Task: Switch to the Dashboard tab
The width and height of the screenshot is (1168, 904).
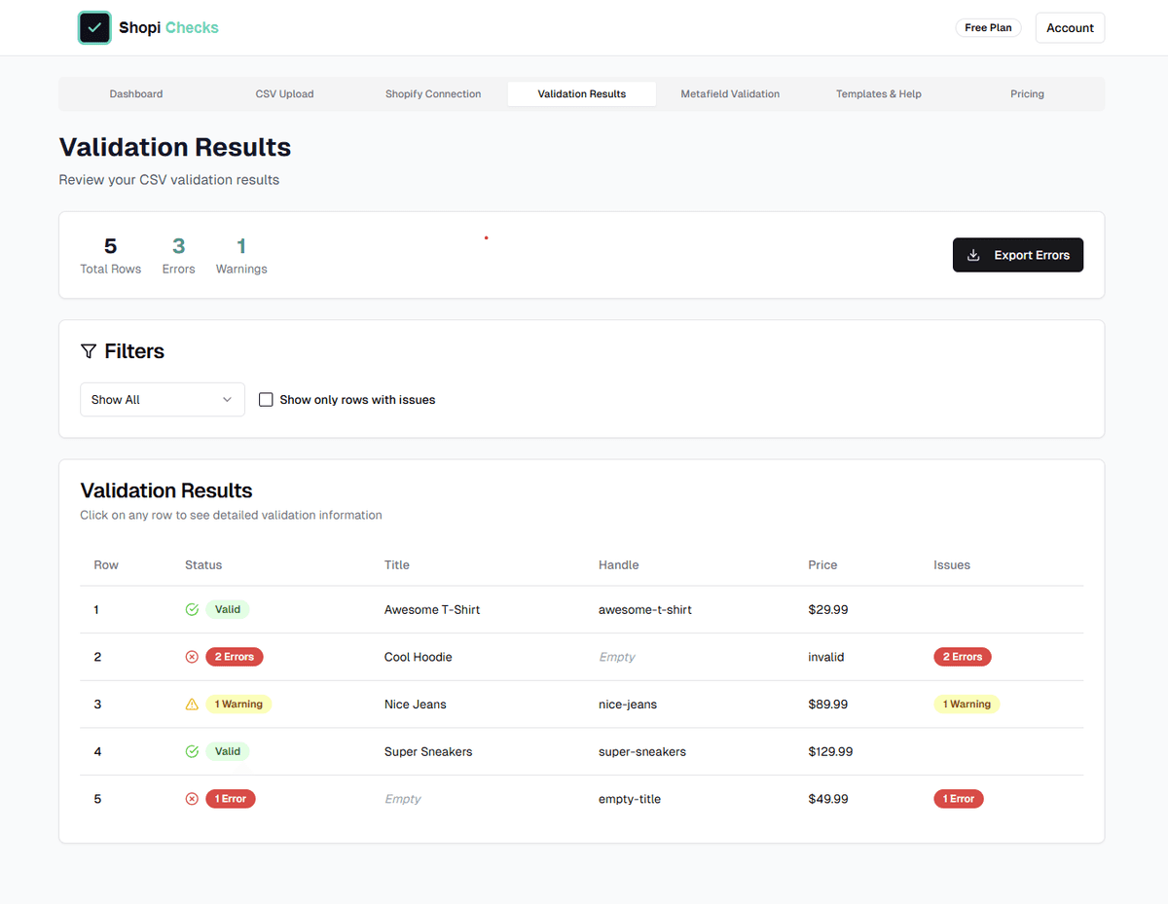Action: [135, 93]
